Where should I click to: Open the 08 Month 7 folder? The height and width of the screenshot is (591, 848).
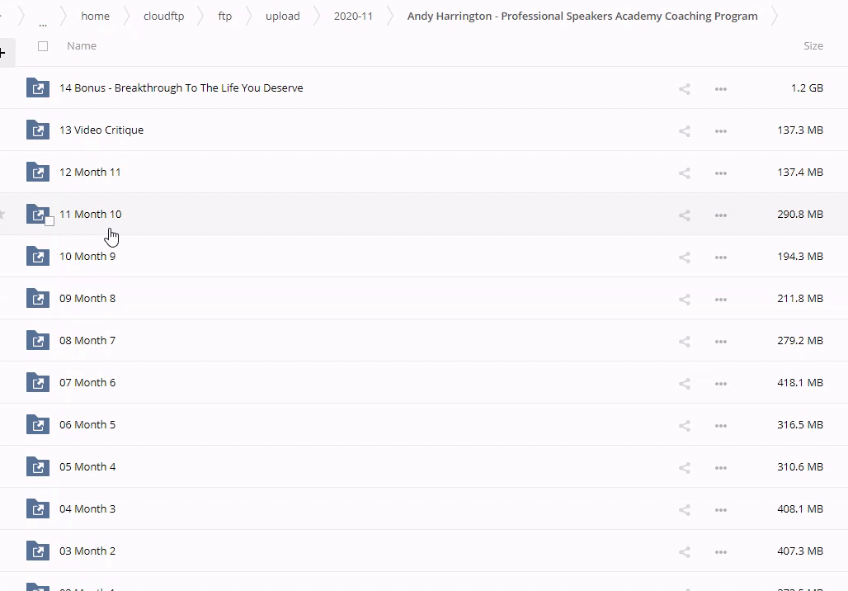pyautogui.click(x=87, y=340)
